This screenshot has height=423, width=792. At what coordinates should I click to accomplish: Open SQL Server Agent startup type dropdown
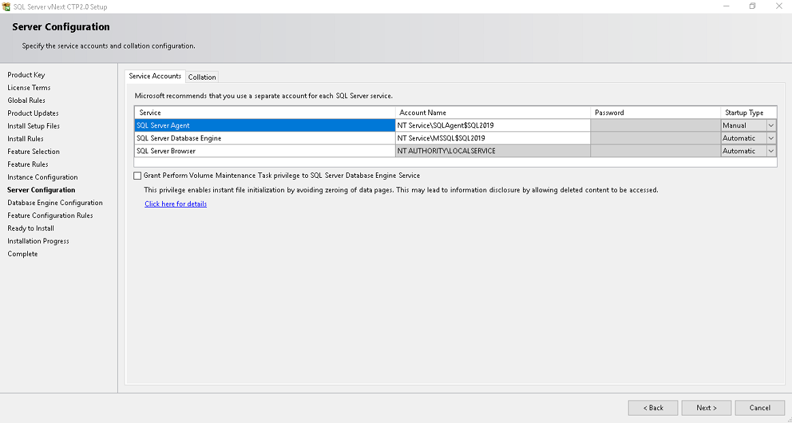click(x=771, y=125)
